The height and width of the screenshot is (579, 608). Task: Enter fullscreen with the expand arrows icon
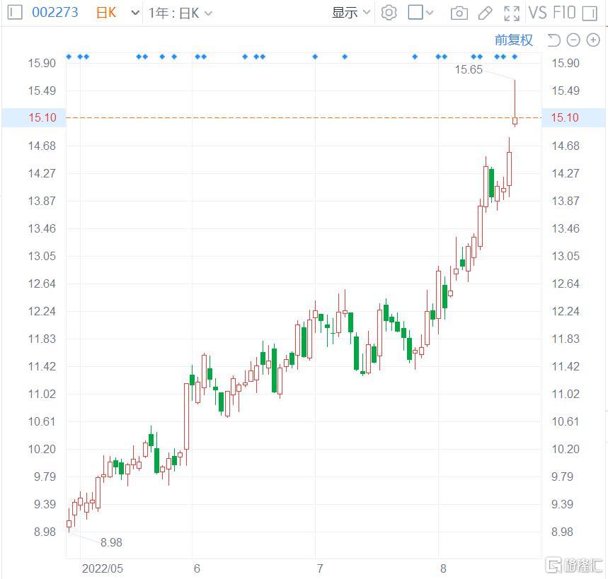point(512,13)
